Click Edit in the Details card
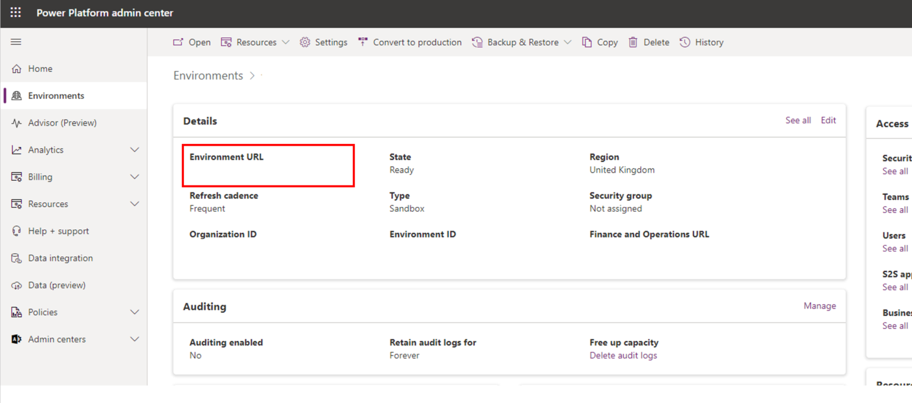 [x=828, y=120]
